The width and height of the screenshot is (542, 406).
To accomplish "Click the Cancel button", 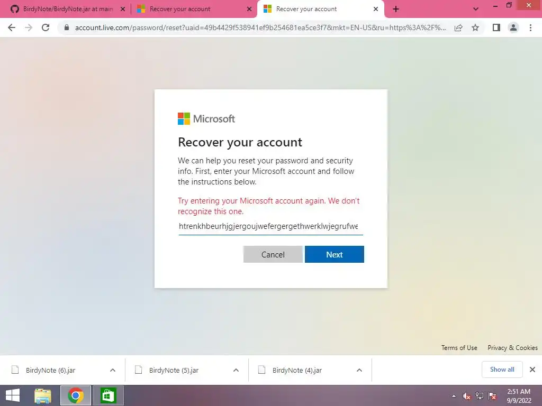I will click(273, 254).
